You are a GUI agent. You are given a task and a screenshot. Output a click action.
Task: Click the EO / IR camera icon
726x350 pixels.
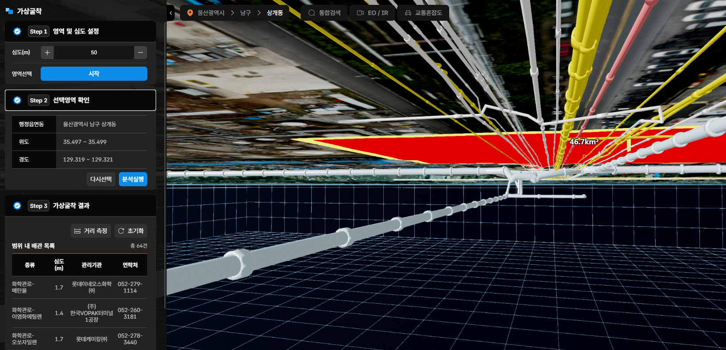[x=360, y=13]
